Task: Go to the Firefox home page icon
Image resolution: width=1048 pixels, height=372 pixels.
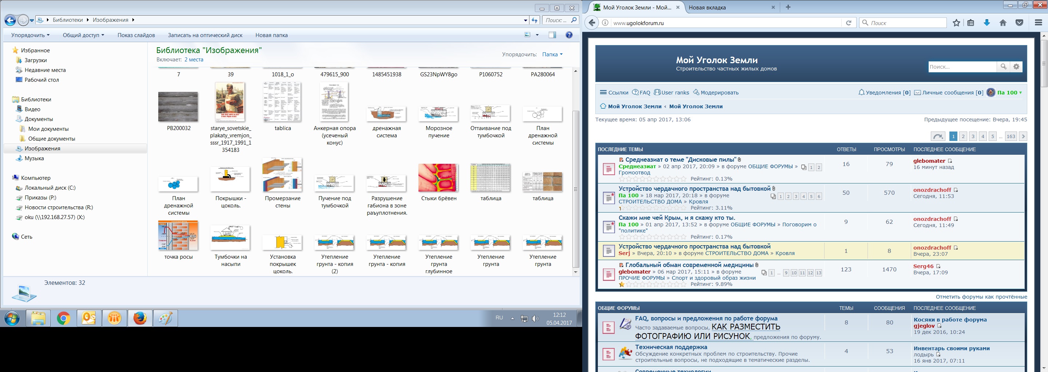Action: [1003, 23]
